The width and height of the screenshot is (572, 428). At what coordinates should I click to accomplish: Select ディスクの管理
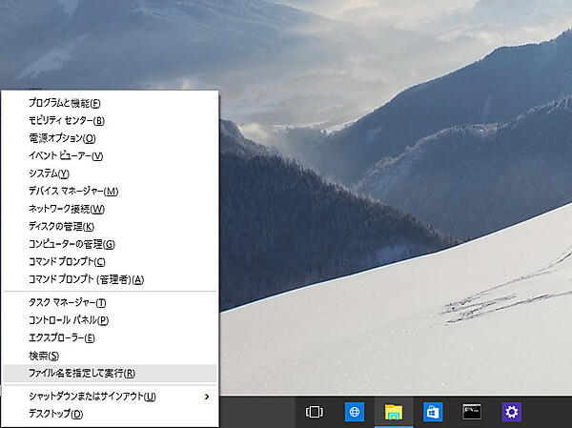pyautogui.click(x=61, y=226)
